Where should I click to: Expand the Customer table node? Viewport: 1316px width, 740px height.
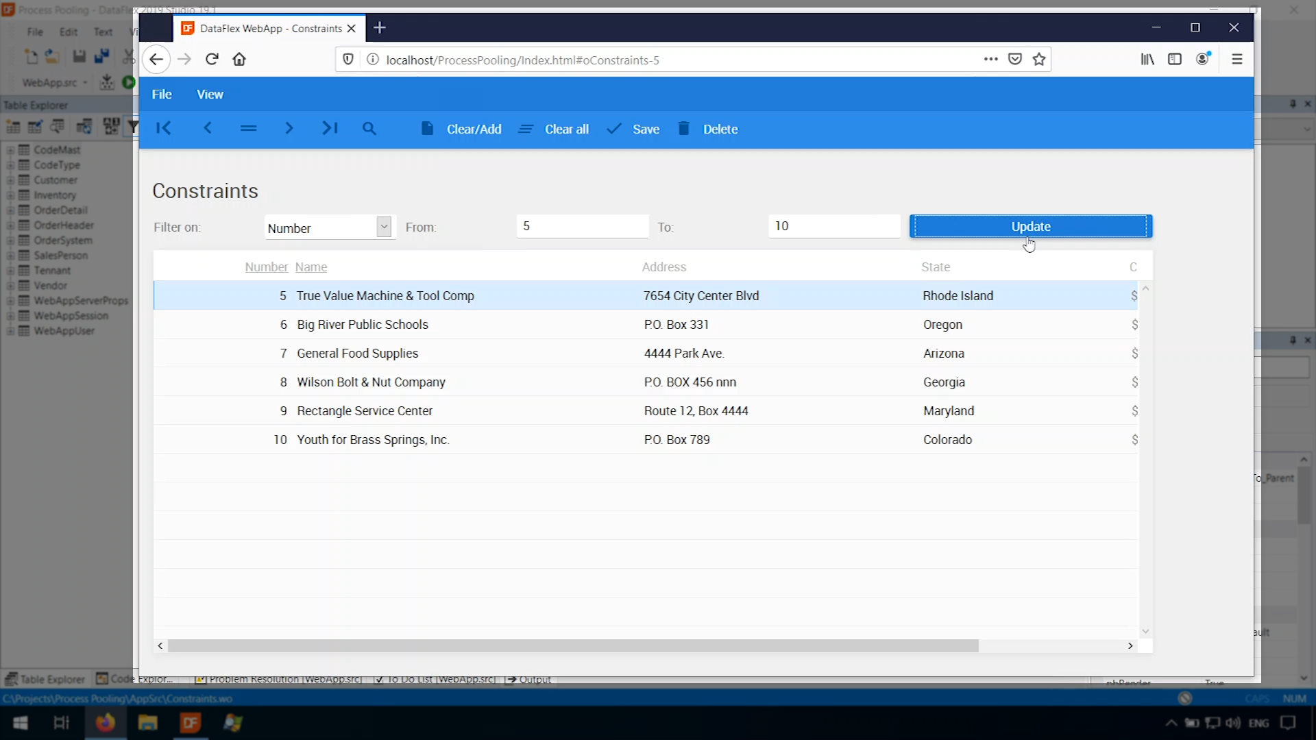coord(10,180)
